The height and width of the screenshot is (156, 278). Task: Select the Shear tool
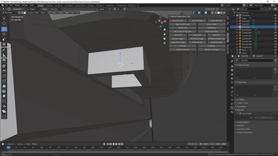pos(4,111)
